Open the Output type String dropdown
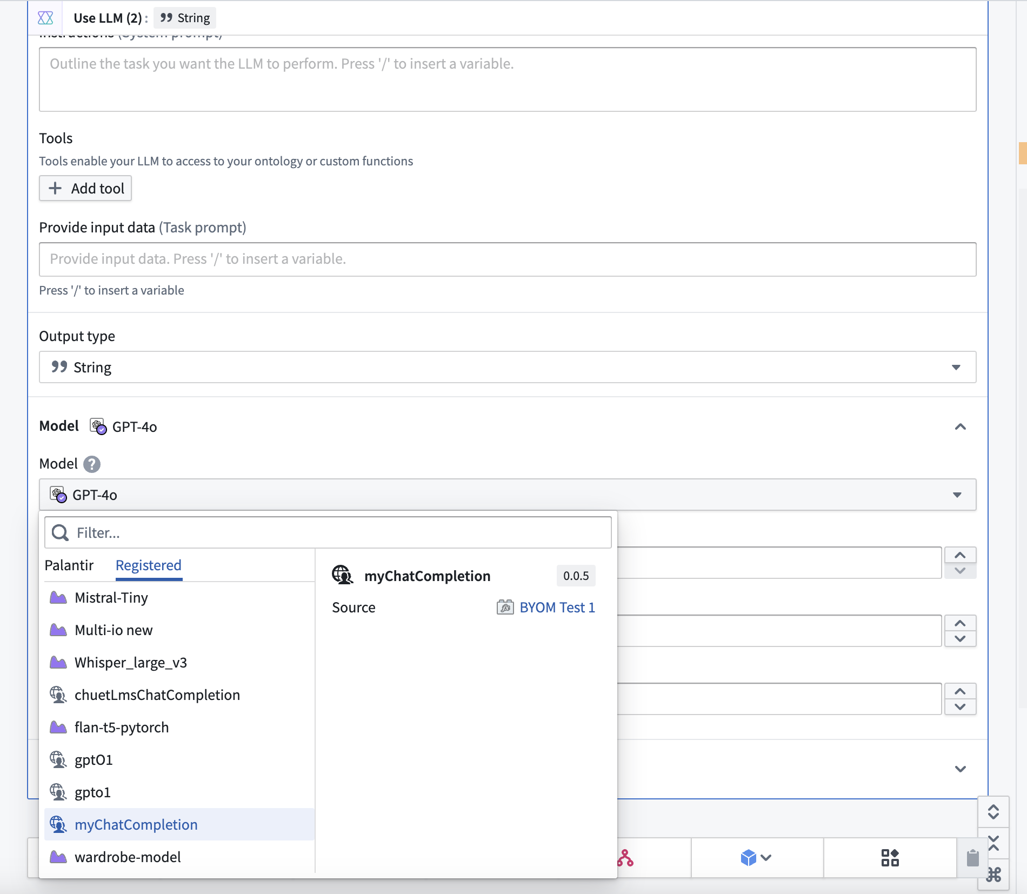This screenshot has height=894, width=1027. click(508, 367)
